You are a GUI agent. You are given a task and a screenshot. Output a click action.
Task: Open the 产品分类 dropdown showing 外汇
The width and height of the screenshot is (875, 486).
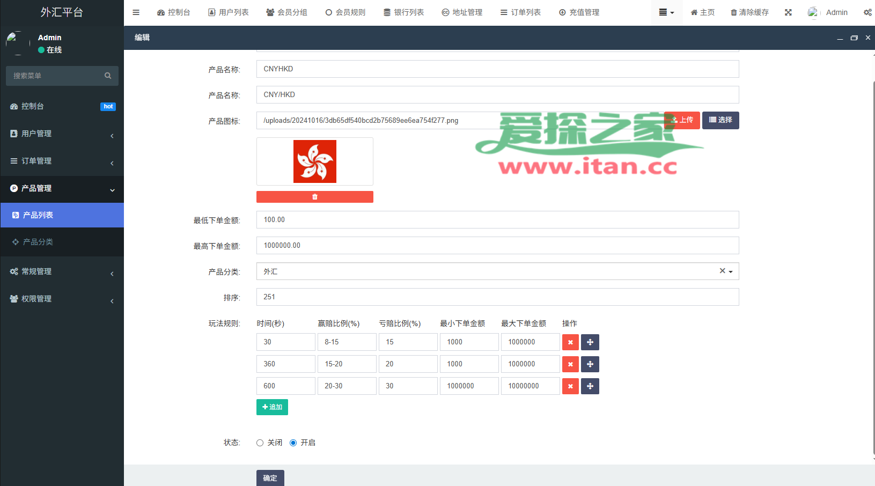(x=497, y=271)
